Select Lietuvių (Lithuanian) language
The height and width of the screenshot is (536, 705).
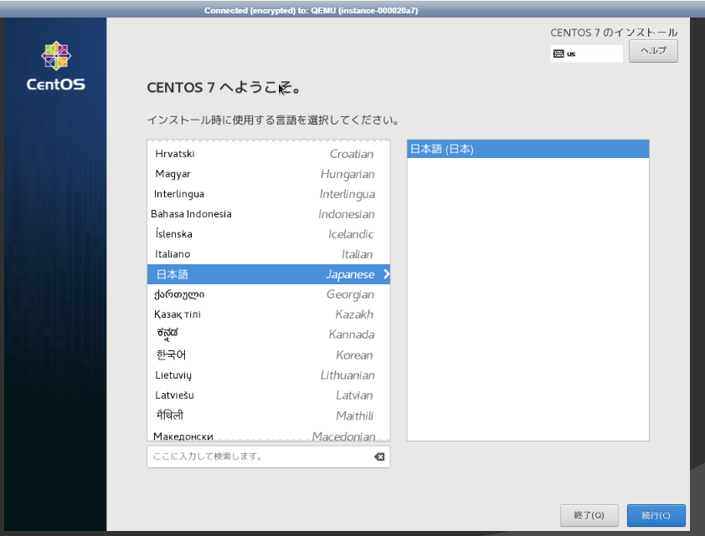(x=269, y=375)
